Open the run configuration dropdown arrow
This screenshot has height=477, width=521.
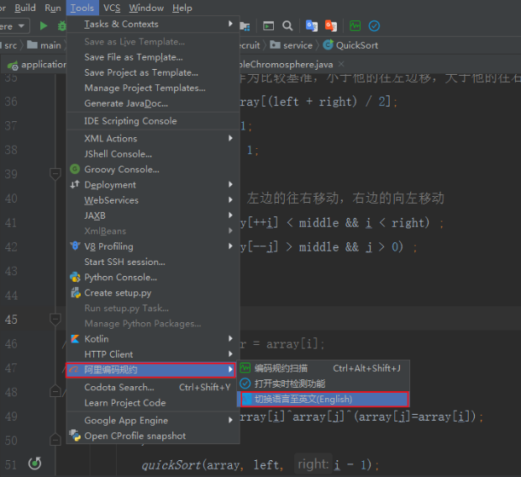tap(21, 26)
